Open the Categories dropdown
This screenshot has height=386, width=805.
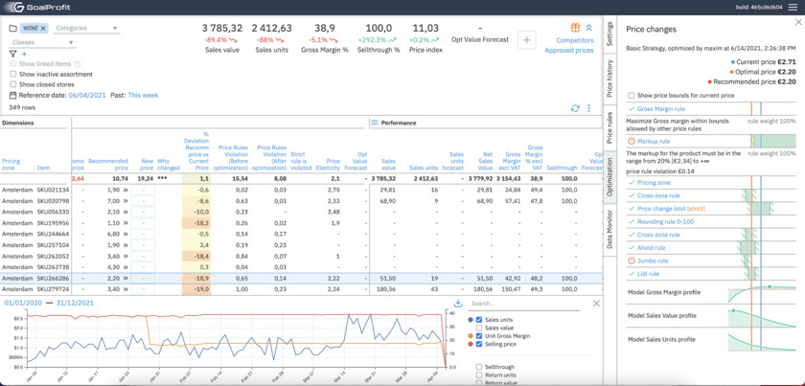tap(86, 29)
